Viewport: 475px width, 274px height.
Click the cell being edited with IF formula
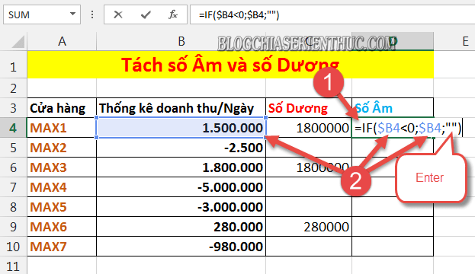[393, 128]
